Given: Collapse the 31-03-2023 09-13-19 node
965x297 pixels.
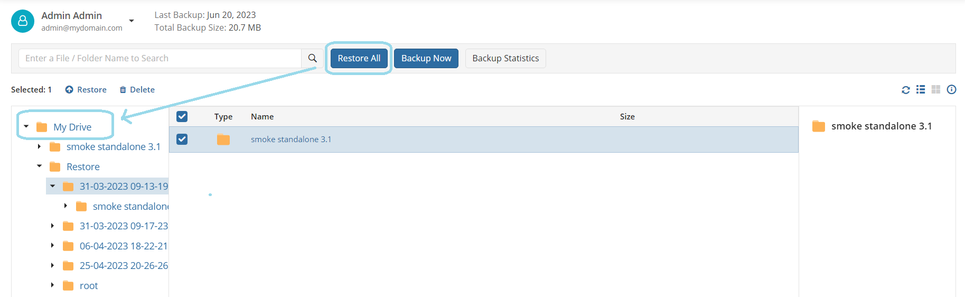Looking at the screenshot, I should tap(53, 186).
